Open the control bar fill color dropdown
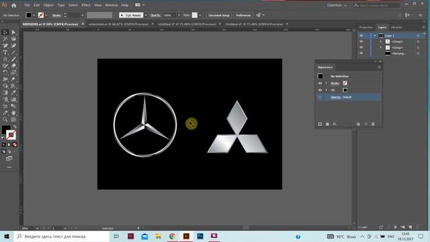The width and height of the screenshot is (430, 242). 34,15
